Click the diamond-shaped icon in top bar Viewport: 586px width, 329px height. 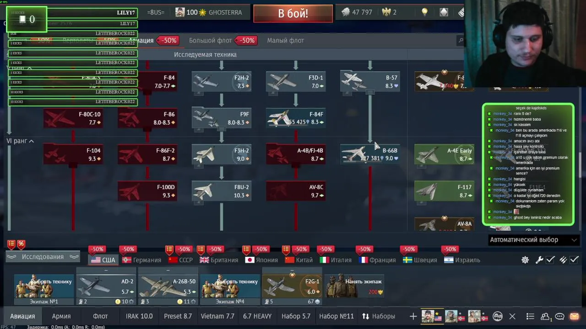coord(444,12)
